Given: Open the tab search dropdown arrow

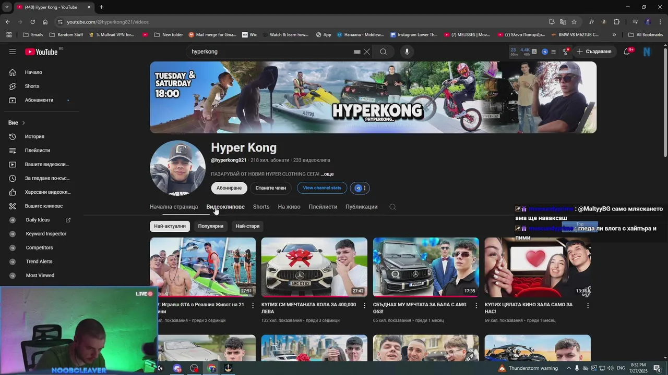Looking at the screenshot, I should tap(7, 7).
